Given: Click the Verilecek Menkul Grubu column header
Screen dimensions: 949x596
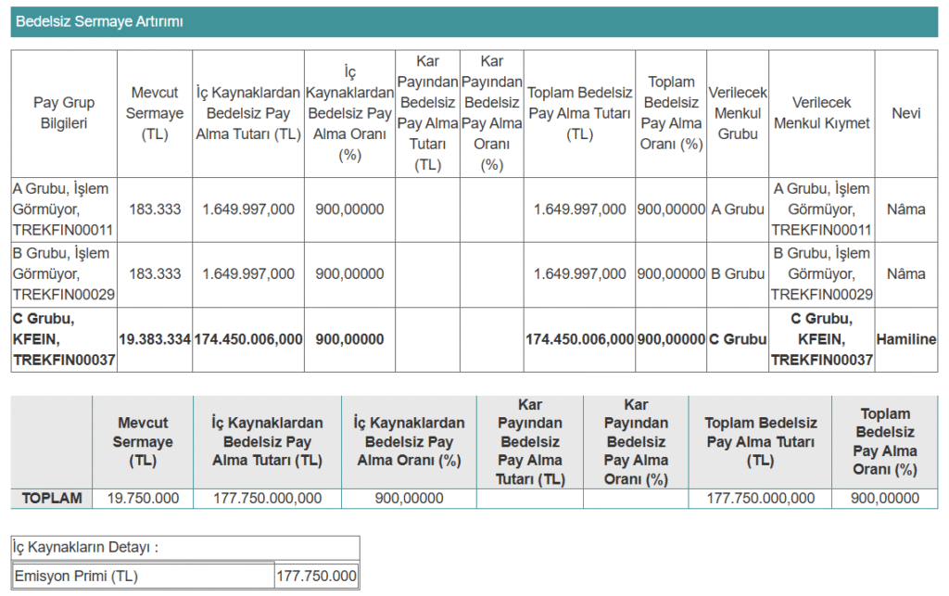Looking at the screenshot, I should coord(737,113).
